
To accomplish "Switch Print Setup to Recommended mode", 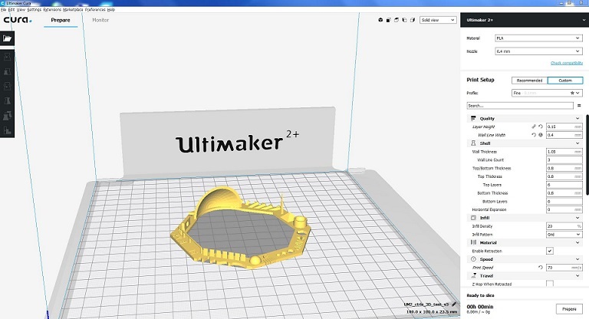I will click(529, 81).
